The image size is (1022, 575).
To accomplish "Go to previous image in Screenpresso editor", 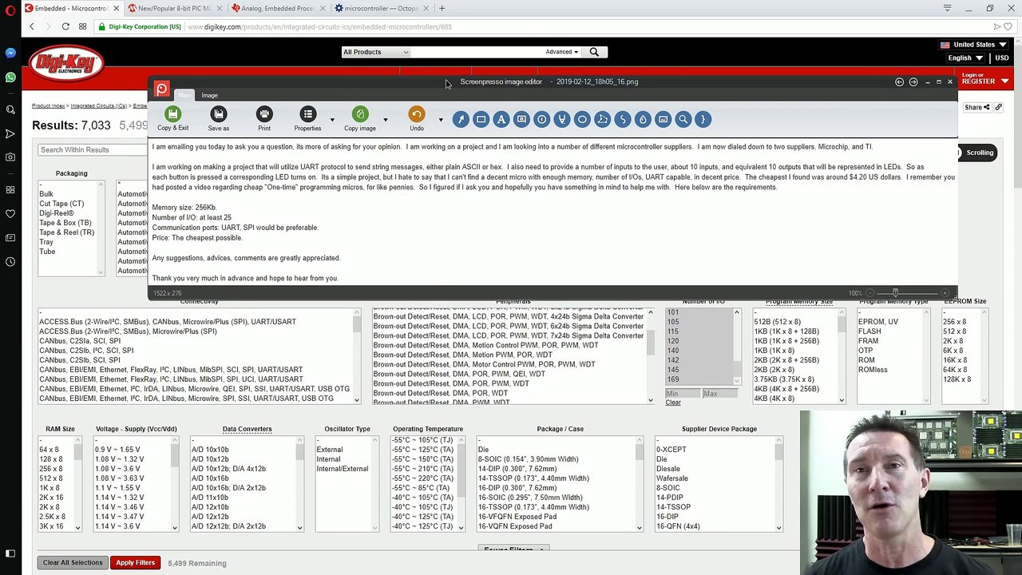I will click(x=899, y=81).
